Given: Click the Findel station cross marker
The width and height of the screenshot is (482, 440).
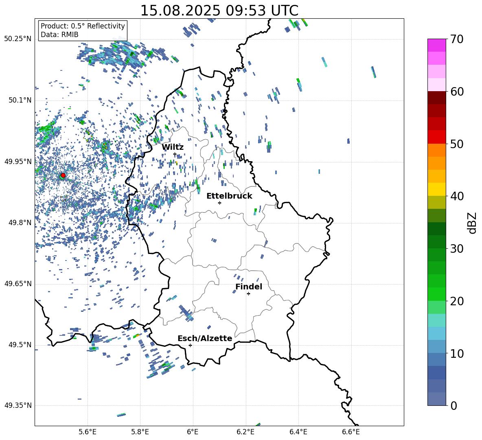Looking at the screenshot, I should point(248,293).
